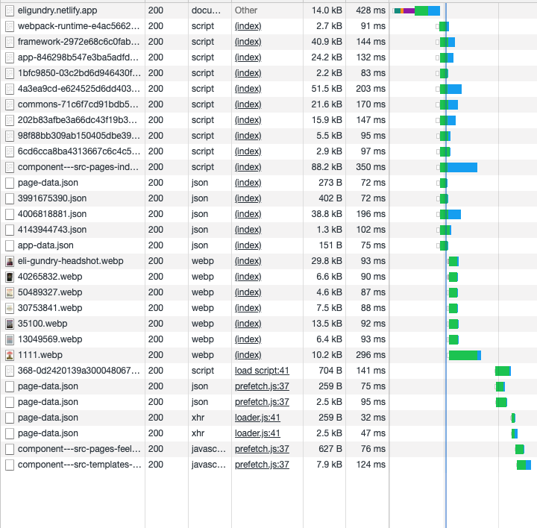537x528 pixels.
Task: Open the prefetch.js:37 link for the 2.5 kB json
Action: (x=262, y=402)
